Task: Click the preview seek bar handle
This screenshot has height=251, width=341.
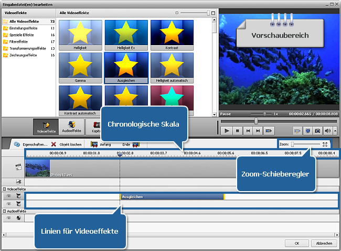Action: (256, 121)
